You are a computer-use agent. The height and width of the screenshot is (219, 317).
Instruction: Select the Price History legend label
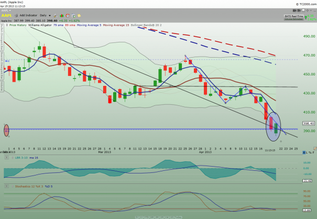[18, 25]
